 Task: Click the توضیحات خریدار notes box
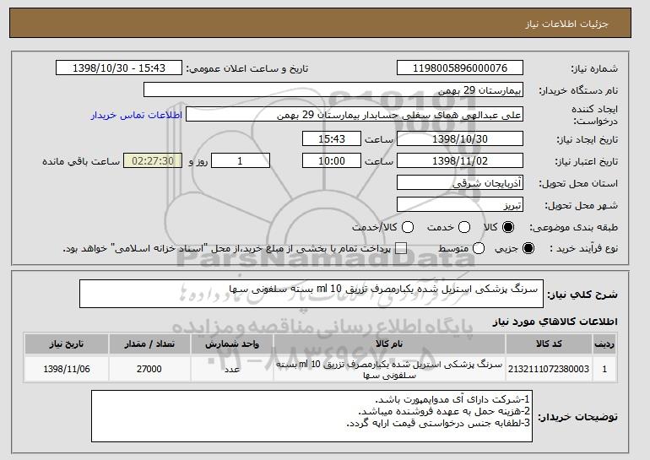coord(311,416)
